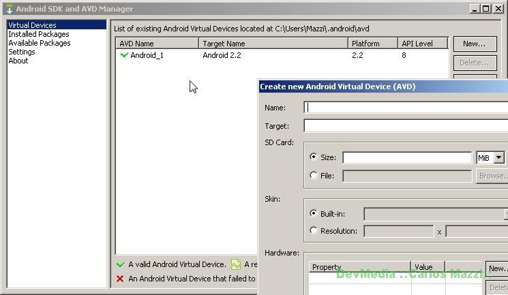The height and width of the screenshot is (295, 508).
Task: Click the green valid-device legend checkmark
Action: click(121, 264)
